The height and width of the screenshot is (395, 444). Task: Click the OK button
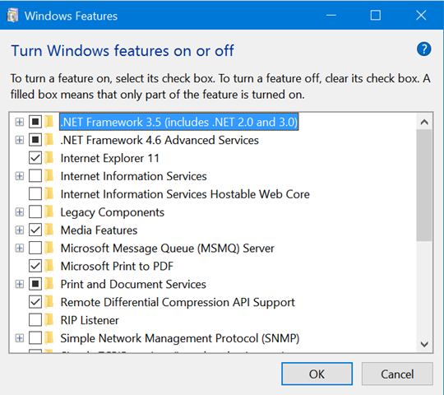317,374
